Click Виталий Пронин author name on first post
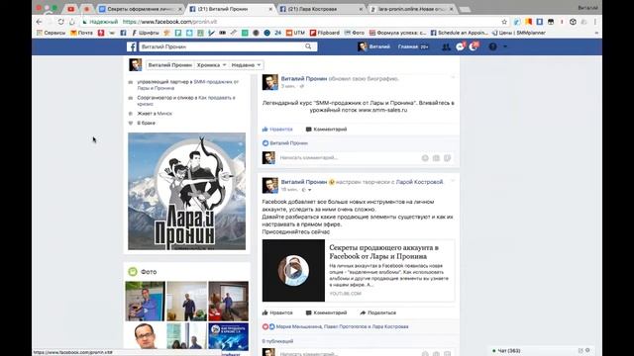The height and width of the screenshot is (356, 634). [304, 79]
